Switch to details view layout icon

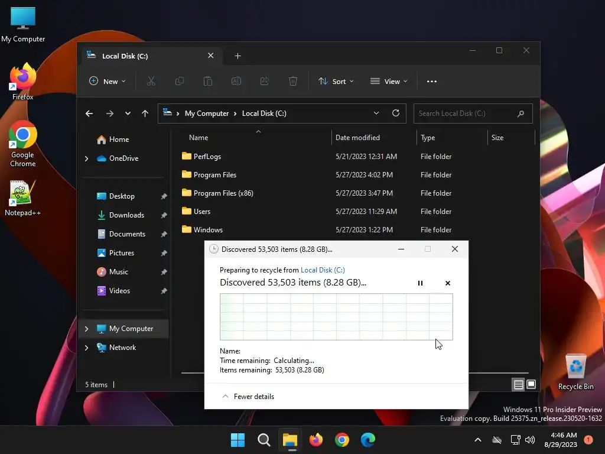pos(518,384)
